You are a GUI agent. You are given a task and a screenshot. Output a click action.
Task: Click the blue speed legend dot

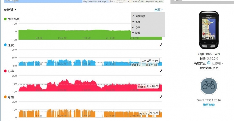[x=6, y=45]
